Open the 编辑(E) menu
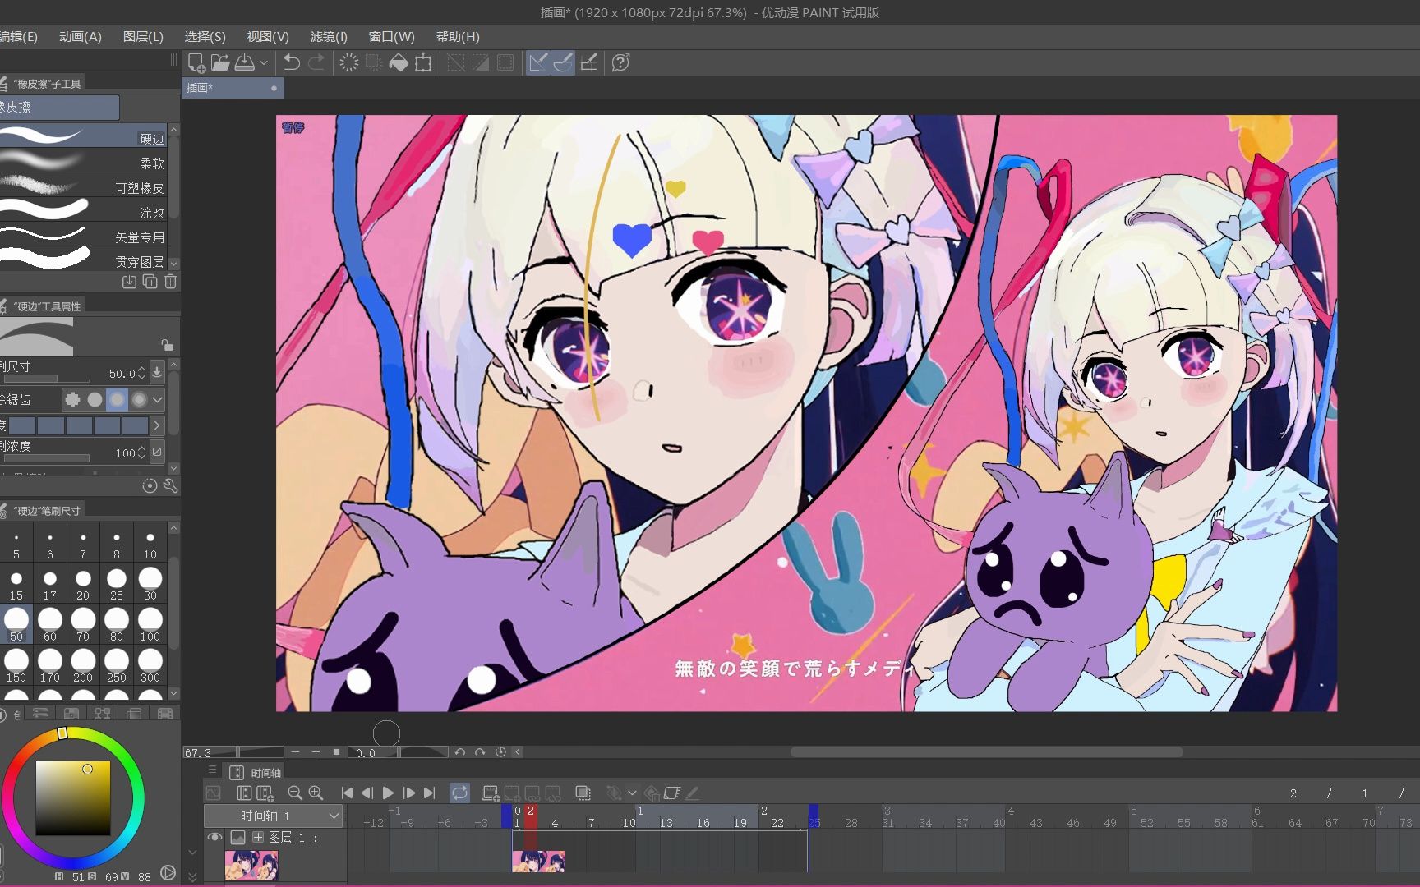This screenshot has width=1420, height=887. click(18, 36)
